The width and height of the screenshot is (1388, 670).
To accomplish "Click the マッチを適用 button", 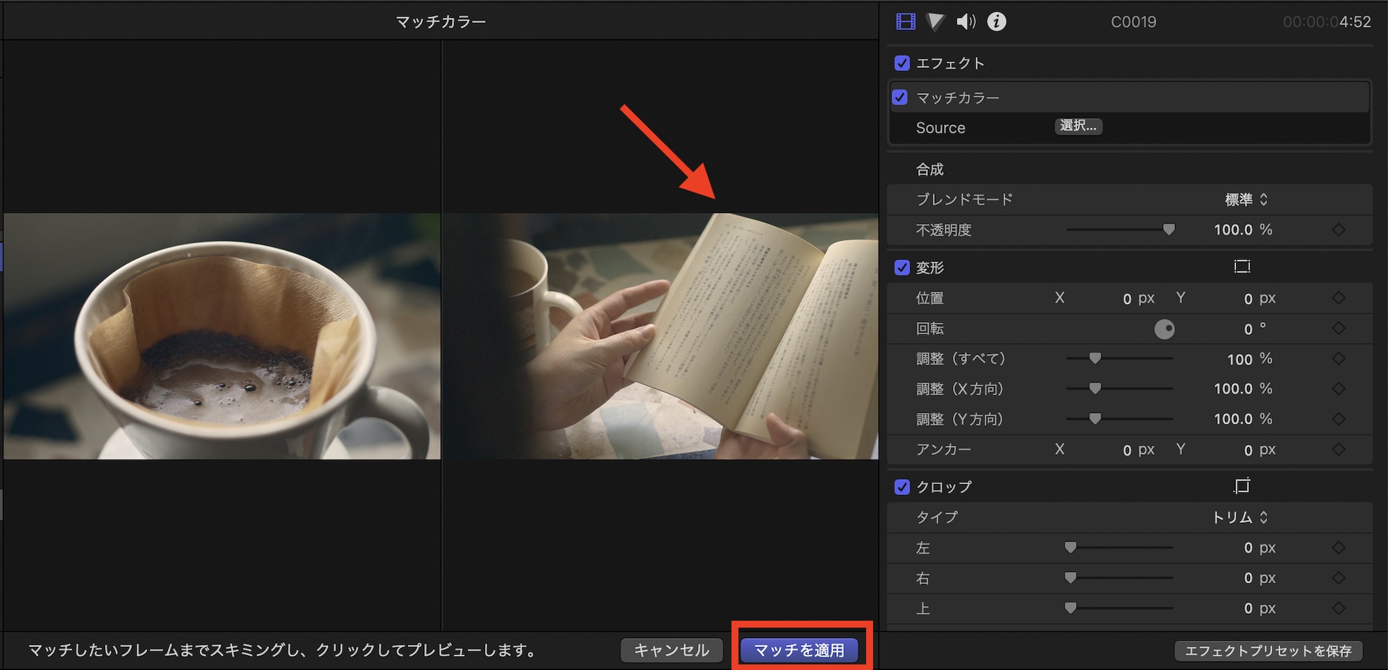I will (799, 651).
